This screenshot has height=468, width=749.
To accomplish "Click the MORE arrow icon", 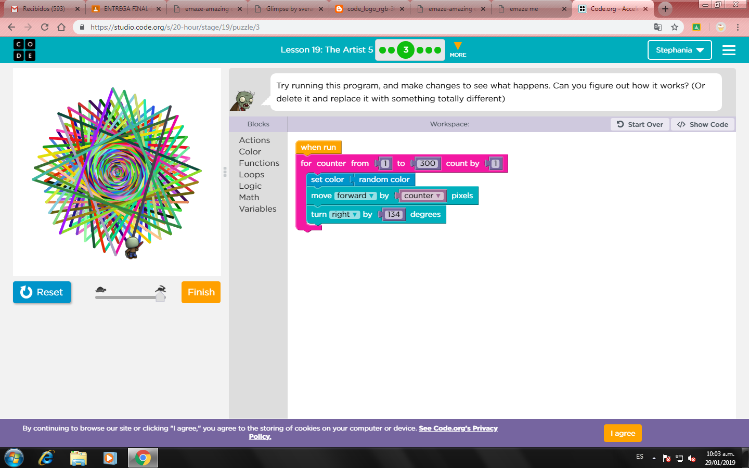I will [x=458, y=49].
